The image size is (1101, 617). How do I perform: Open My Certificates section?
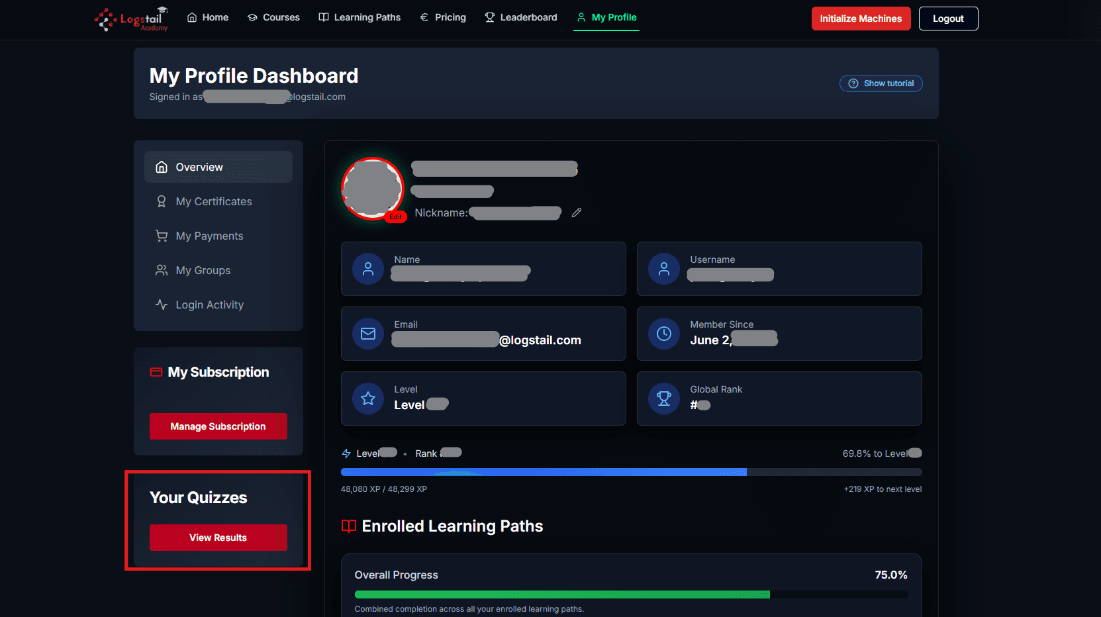[218, 201]
